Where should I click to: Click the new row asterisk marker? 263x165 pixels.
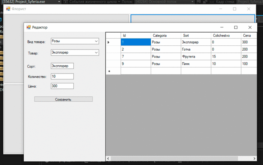pos(109,71)
